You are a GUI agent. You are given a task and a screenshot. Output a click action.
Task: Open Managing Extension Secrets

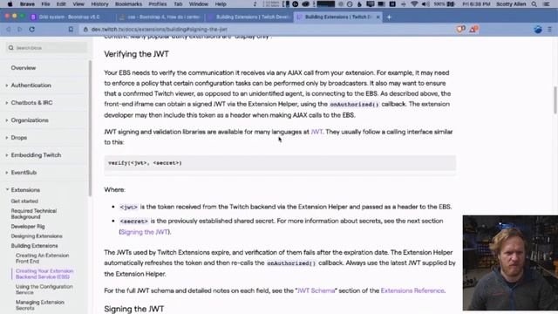[x=40, y=305]
